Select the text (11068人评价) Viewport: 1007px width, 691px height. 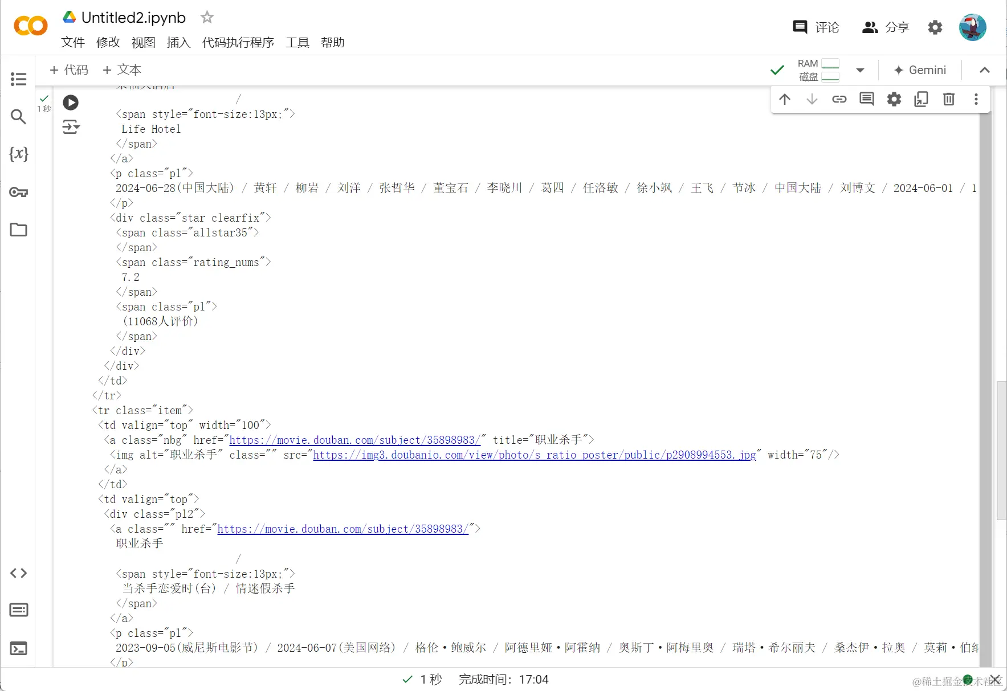coord(161,321)
